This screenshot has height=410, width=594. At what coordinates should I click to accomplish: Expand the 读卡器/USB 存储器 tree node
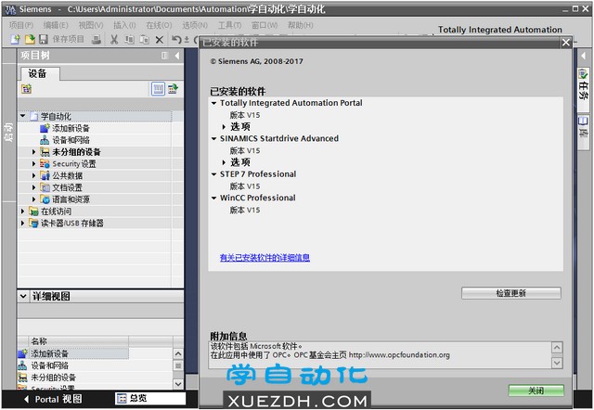[22, 223]
